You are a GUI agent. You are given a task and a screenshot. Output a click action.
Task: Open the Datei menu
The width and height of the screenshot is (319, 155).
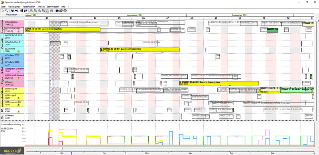(x=3, y=7)
